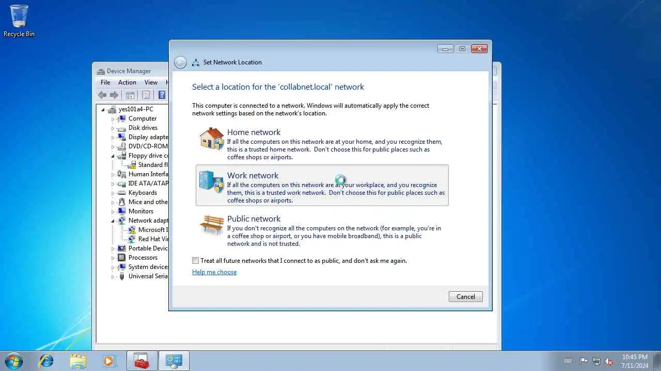This screenshot has height=371, width=661.
Task: Select the Microsoft network adapter entry
Action: click(x=153, y=230)
